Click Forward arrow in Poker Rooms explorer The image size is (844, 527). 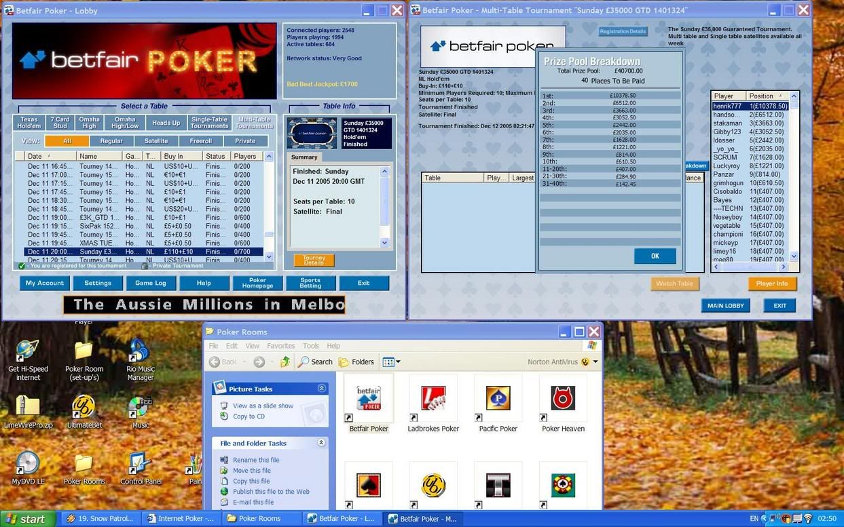pos(259,362)
